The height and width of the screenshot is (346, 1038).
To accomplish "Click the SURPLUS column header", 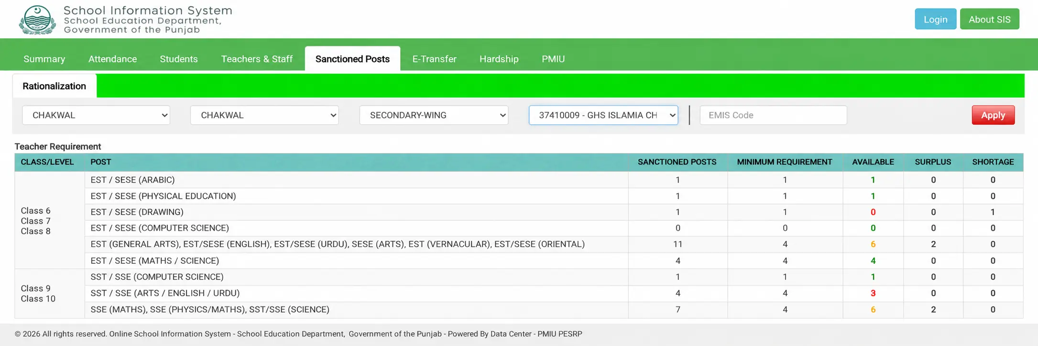I will [x=933, y=162].
